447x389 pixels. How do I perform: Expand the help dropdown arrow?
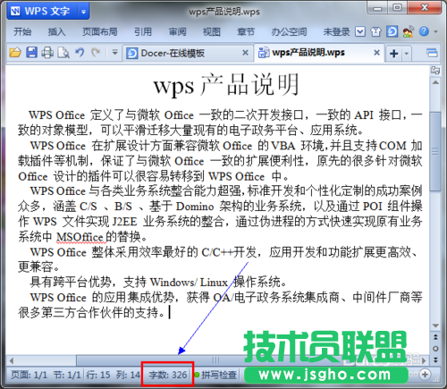435,31
